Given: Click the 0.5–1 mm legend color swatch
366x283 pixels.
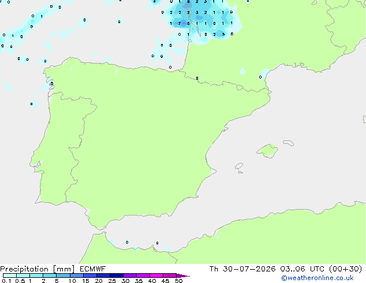Looking at the screenshot, I should click(x=23, y=275).
